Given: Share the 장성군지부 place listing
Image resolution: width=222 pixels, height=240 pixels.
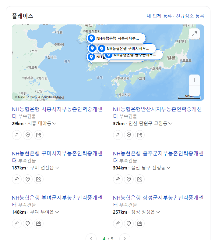Looking at the screenshot, I should click(x=140, y=224).
